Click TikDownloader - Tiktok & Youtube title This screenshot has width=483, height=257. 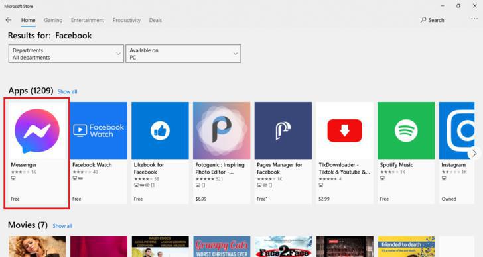pos(344,168)
